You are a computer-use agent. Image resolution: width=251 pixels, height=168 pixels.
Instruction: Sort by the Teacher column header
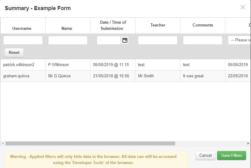click(x=158, y=25)
